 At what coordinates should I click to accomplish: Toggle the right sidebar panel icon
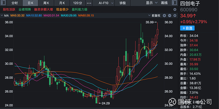click(174, 3)
